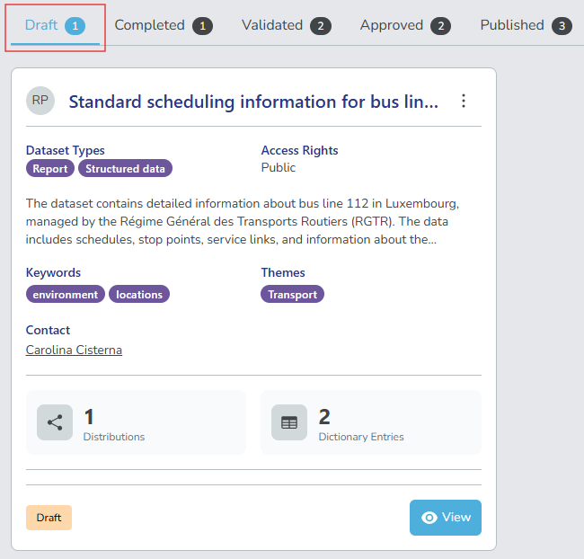The height and width of the screenshot is (559, 584).
Task: Click the Structured data tag
Action: (x=125, y=168)
